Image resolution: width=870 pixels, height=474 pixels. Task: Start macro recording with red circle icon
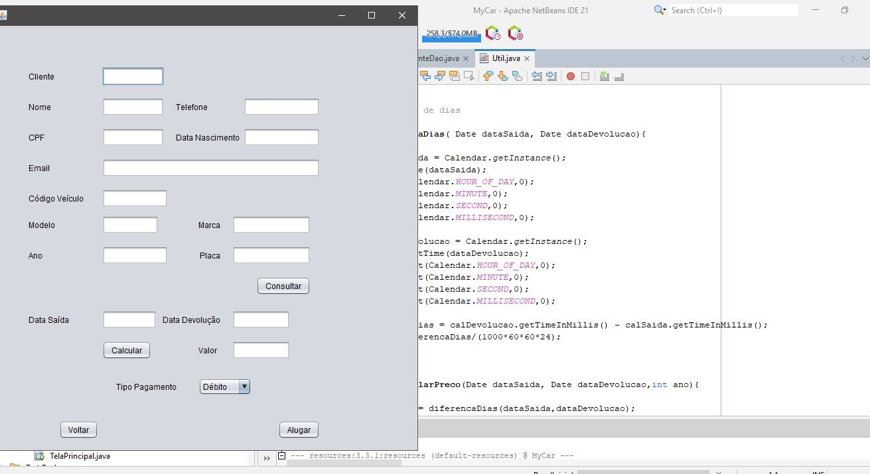[570, 76]
